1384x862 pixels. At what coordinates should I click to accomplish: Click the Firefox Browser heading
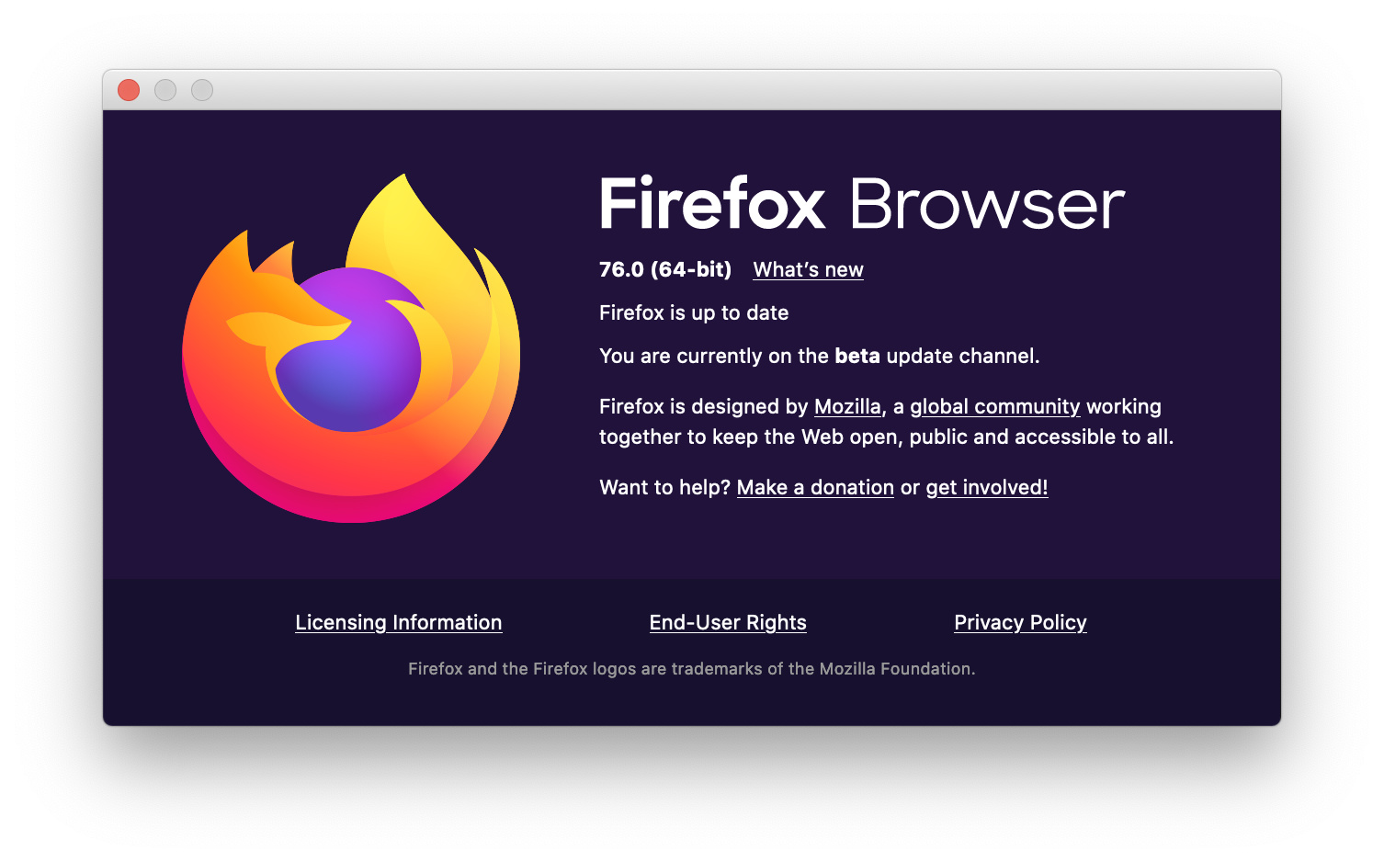862,203
